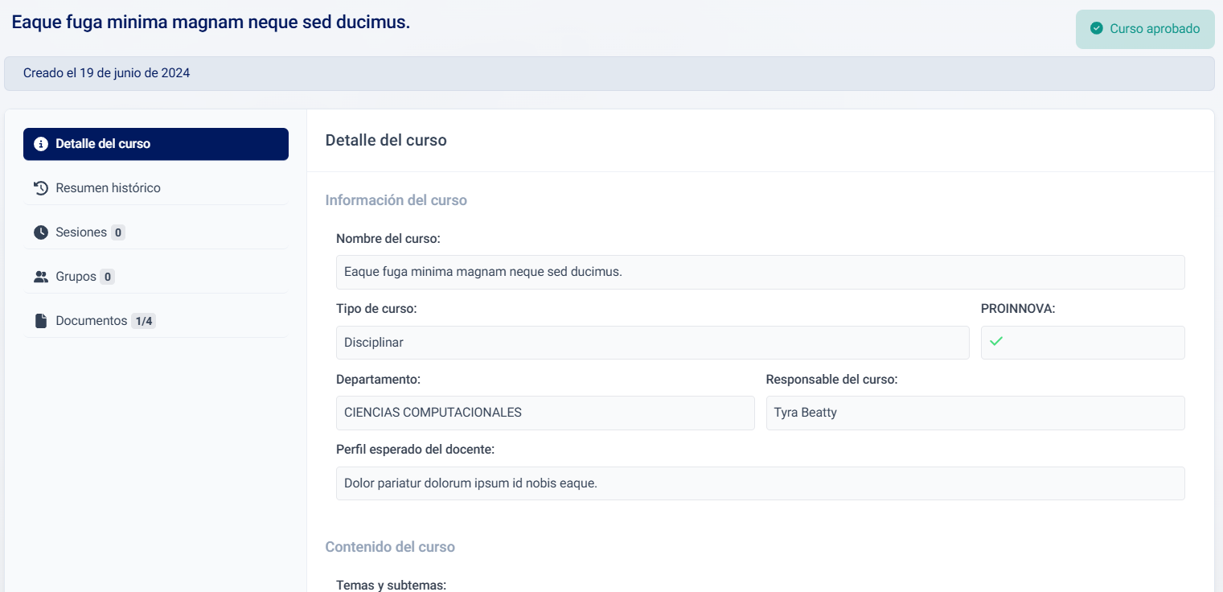Click the clock icon next to Sesiones
The height and width of the screenshot is (592, 1223).
click(x=41, y=232)
